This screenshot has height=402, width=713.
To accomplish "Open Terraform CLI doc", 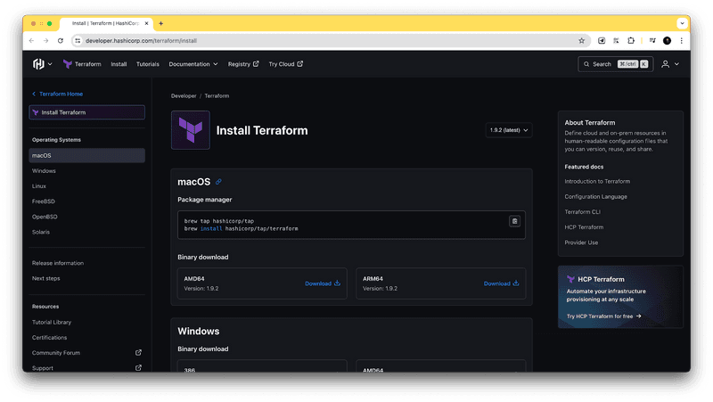I will [583, 212].
